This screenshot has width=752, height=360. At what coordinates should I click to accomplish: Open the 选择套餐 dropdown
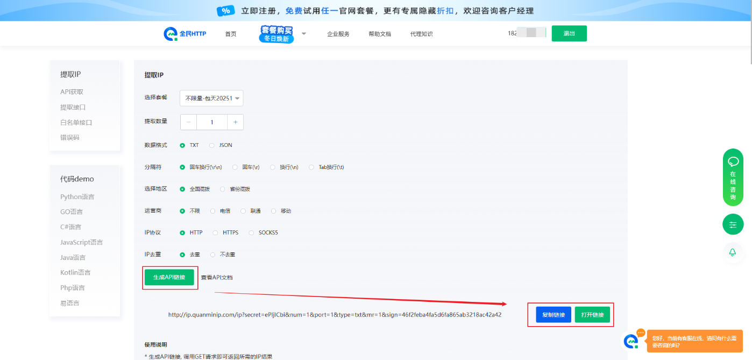pyautogui.click(x=211, y=98)
